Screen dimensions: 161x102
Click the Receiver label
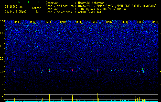tap(52, 9)
